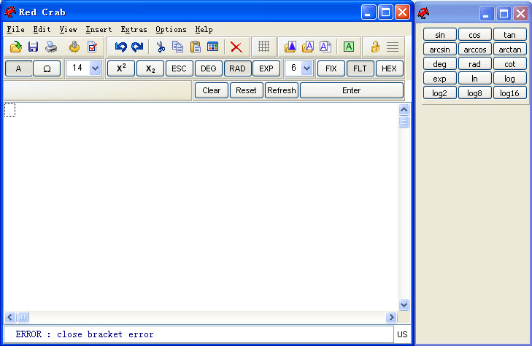Insert cos function from panel
This screenshot has width=532, height=346.
pyautogui.click(x=474, y=35)
